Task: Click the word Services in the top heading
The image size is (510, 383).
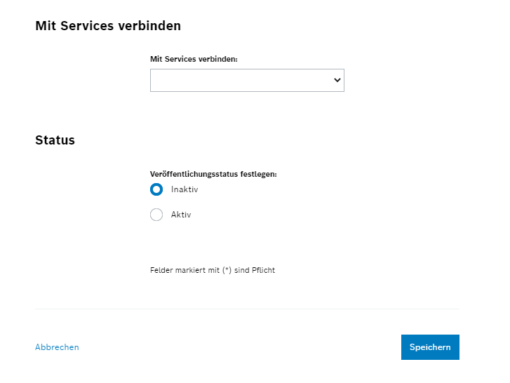Action: (88, 26)
